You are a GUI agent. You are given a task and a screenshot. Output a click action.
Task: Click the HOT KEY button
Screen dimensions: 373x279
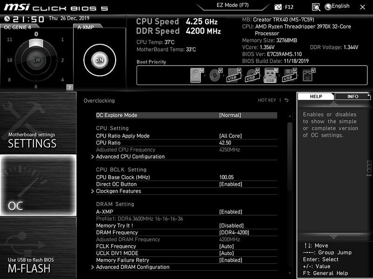[x=267, y=100]
